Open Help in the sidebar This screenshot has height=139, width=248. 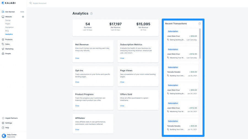tap(7, 128)
